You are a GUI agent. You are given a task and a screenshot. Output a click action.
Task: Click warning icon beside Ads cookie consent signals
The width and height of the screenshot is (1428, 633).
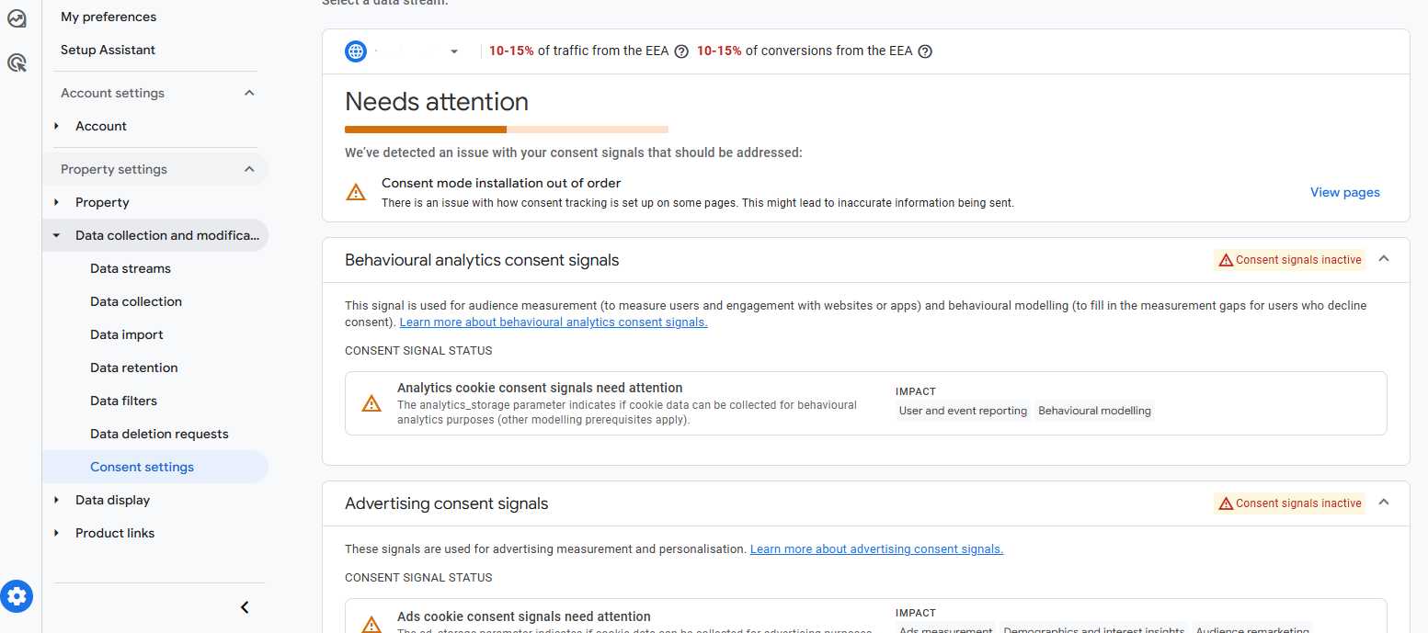pyautogui.click(x=371, y=625)
